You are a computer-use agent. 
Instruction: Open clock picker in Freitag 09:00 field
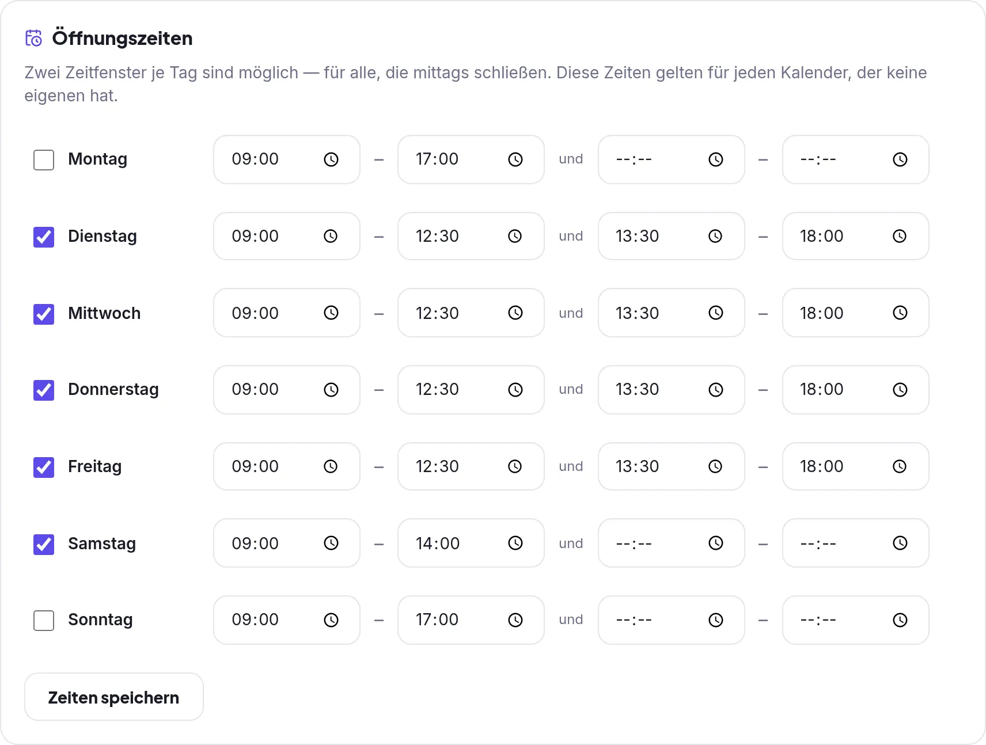pyautogui.click(x=331, y=466)
